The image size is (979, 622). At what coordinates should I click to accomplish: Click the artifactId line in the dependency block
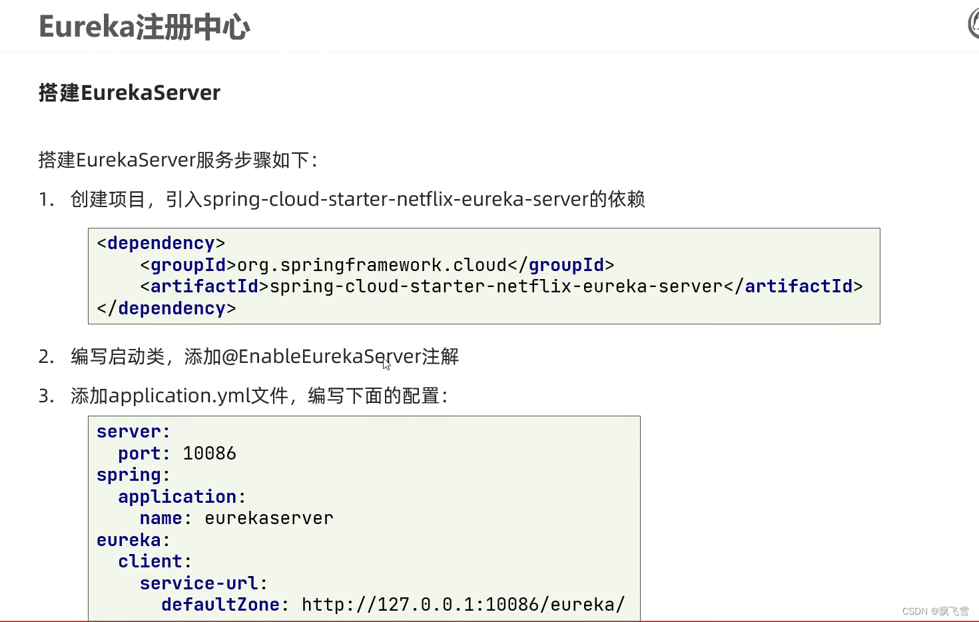click(501, 286)
